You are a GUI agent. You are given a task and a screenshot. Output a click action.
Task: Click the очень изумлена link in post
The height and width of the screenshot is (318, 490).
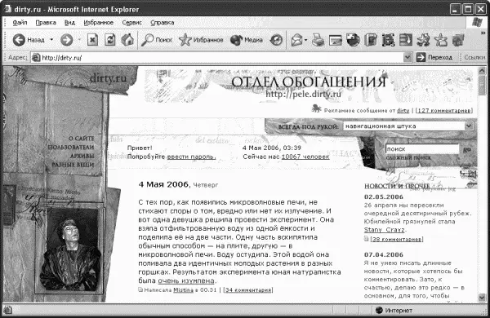point(186,280)
